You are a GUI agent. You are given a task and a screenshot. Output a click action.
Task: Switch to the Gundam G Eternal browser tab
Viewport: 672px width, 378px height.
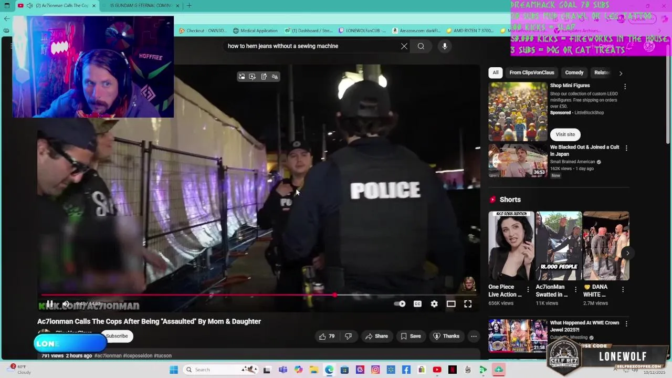click(141, 6)
